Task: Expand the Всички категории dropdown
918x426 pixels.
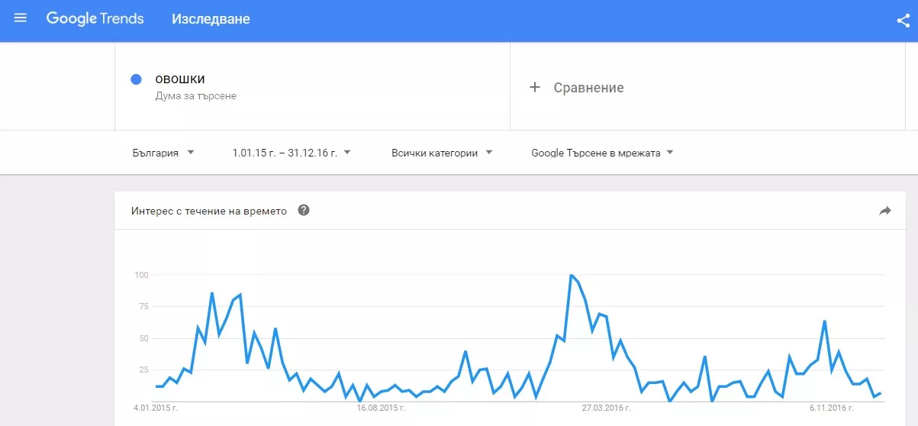Action: point(442,153)
